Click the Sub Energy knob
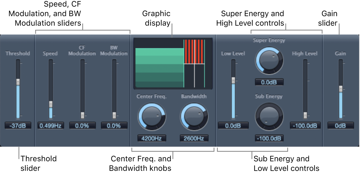The height and width of the screenshot is (176, 360). pyautogui.click(x=269, y=117)
